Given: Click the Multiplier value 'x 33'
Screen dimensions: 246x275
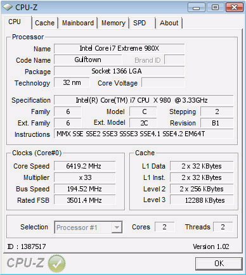Looking at the screenshot, I should pos(85,177).
